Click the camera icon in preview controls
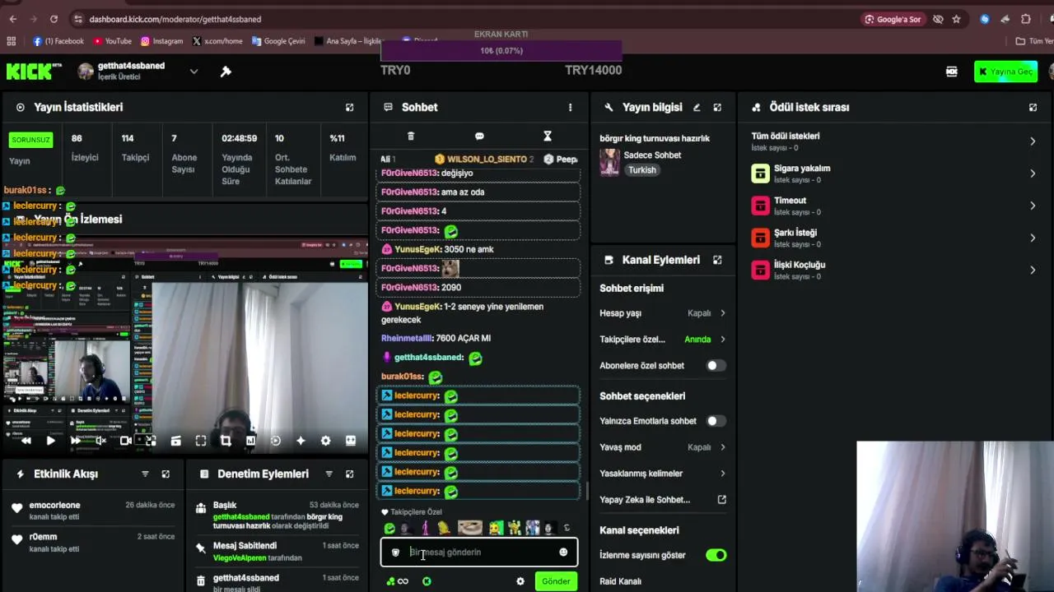This screenshot has height=592, width=1054. (x=126, y=441)
